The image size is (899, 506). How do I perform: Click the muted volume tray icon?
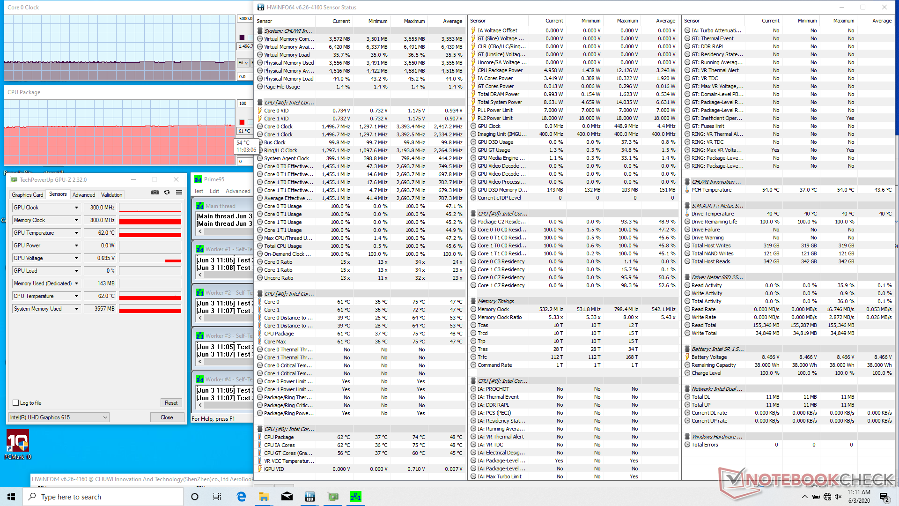pyautogui.click(x=838, y=497)
